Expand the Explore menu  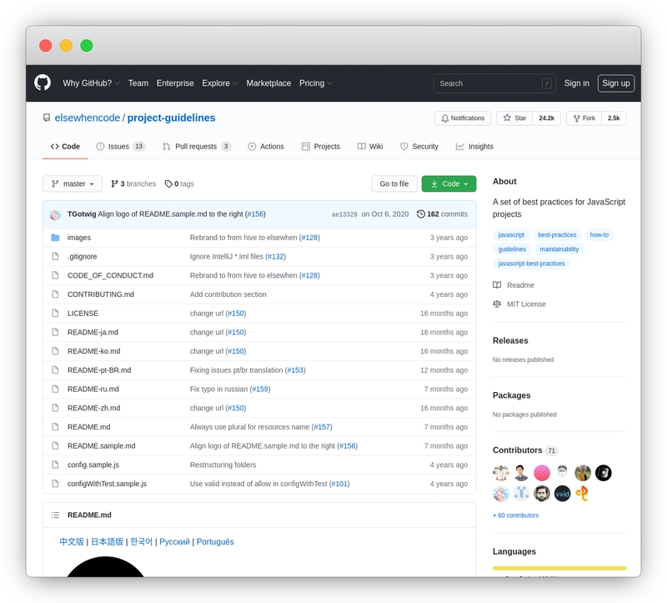coord(219,83)
